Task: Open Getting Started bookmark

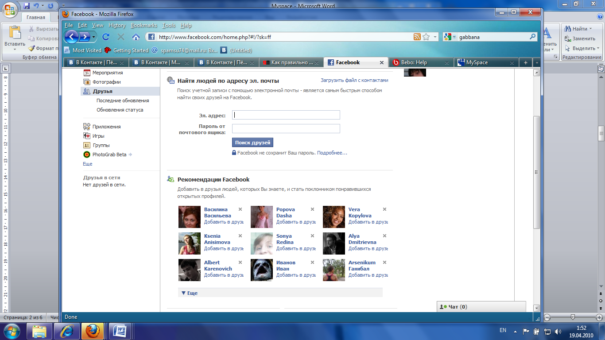Action: pyautogui.click(x=127, y=50)
